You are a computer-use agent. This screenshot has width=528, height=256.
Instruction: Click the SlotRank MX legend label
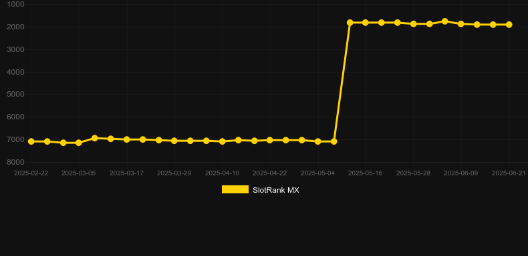point(276,190)
